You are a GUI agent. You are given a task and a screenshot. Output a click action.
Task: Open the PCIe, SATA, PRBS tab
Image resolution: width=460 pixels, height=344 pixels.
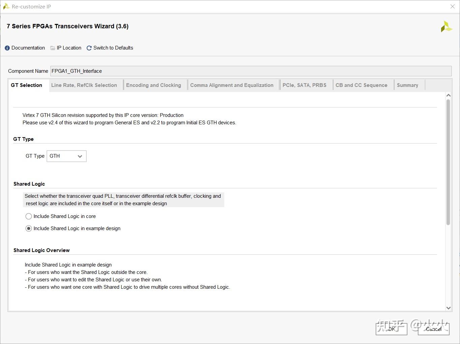(304, 85)
